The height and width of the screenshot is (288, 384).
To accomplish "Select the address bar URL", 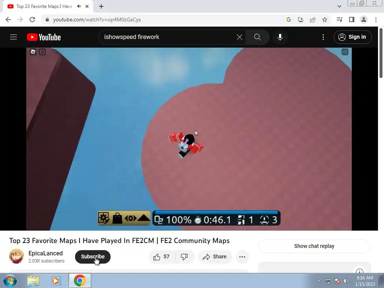I will coord(97,19).
